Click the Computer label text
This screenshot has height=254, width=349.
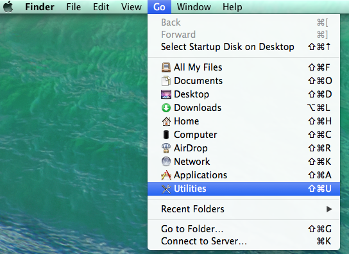[x=196, y=135]
